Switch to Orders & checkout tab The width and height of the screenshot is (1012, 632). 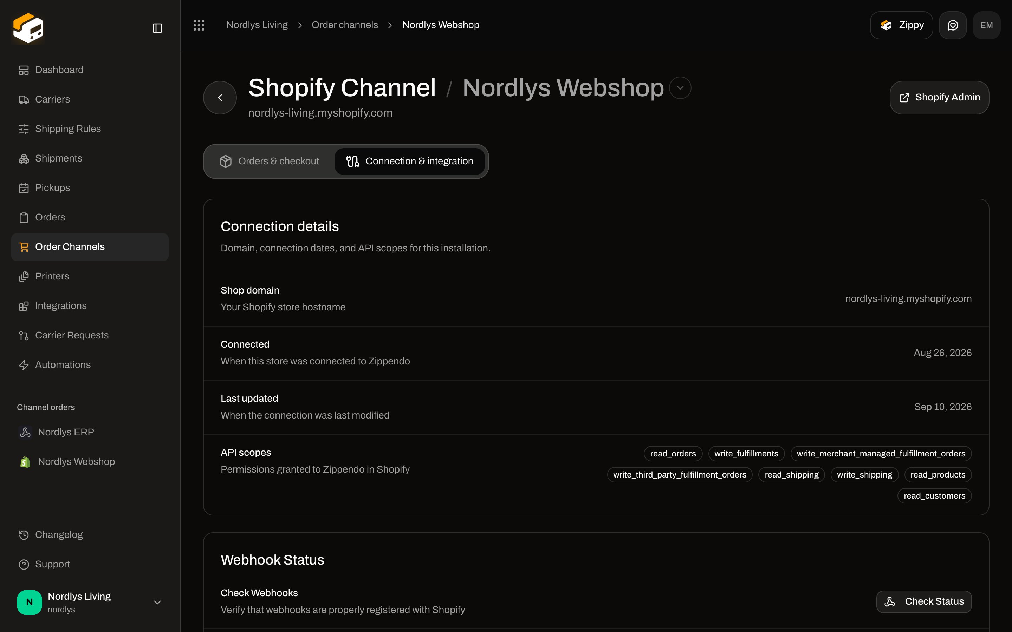(270, 162)
